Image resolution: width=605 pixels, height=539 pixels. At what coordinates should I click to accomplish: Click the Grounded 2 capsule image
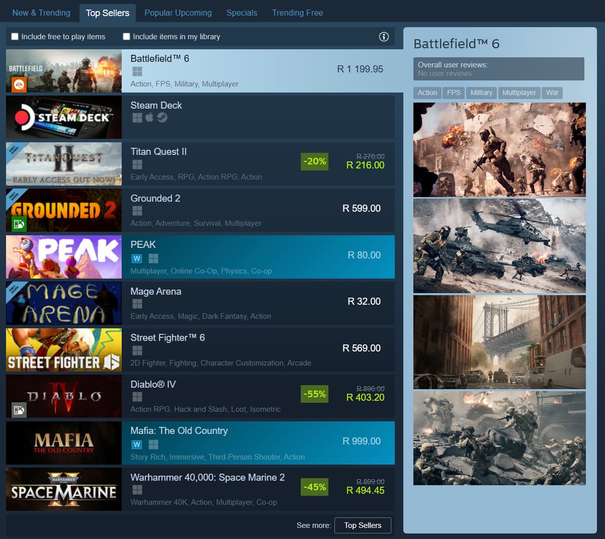[x=64, y=210]
